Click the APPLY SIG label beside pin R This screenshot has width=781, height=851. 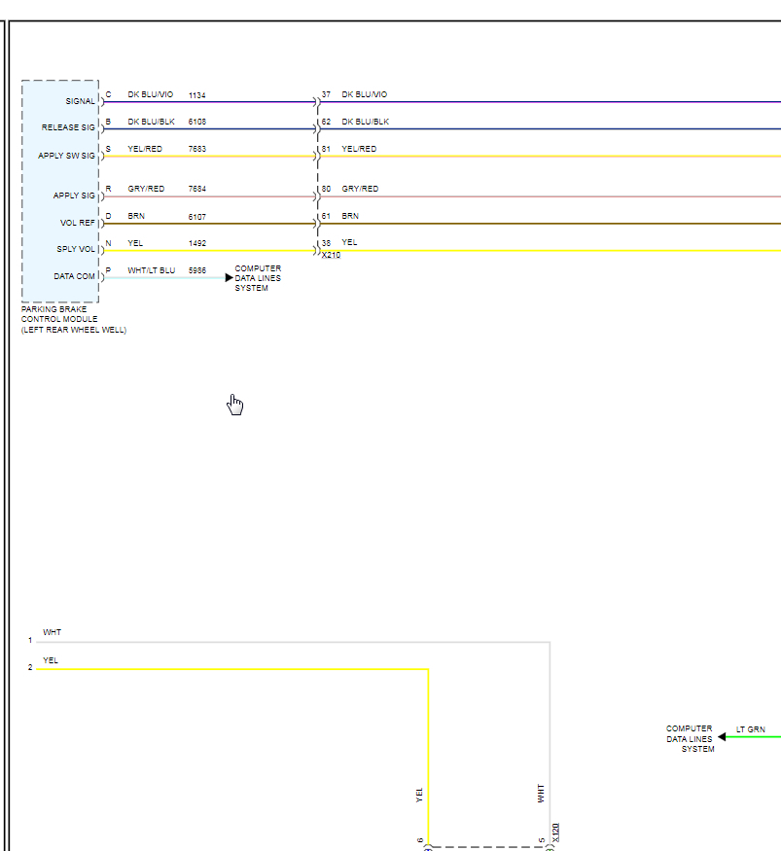74,195
